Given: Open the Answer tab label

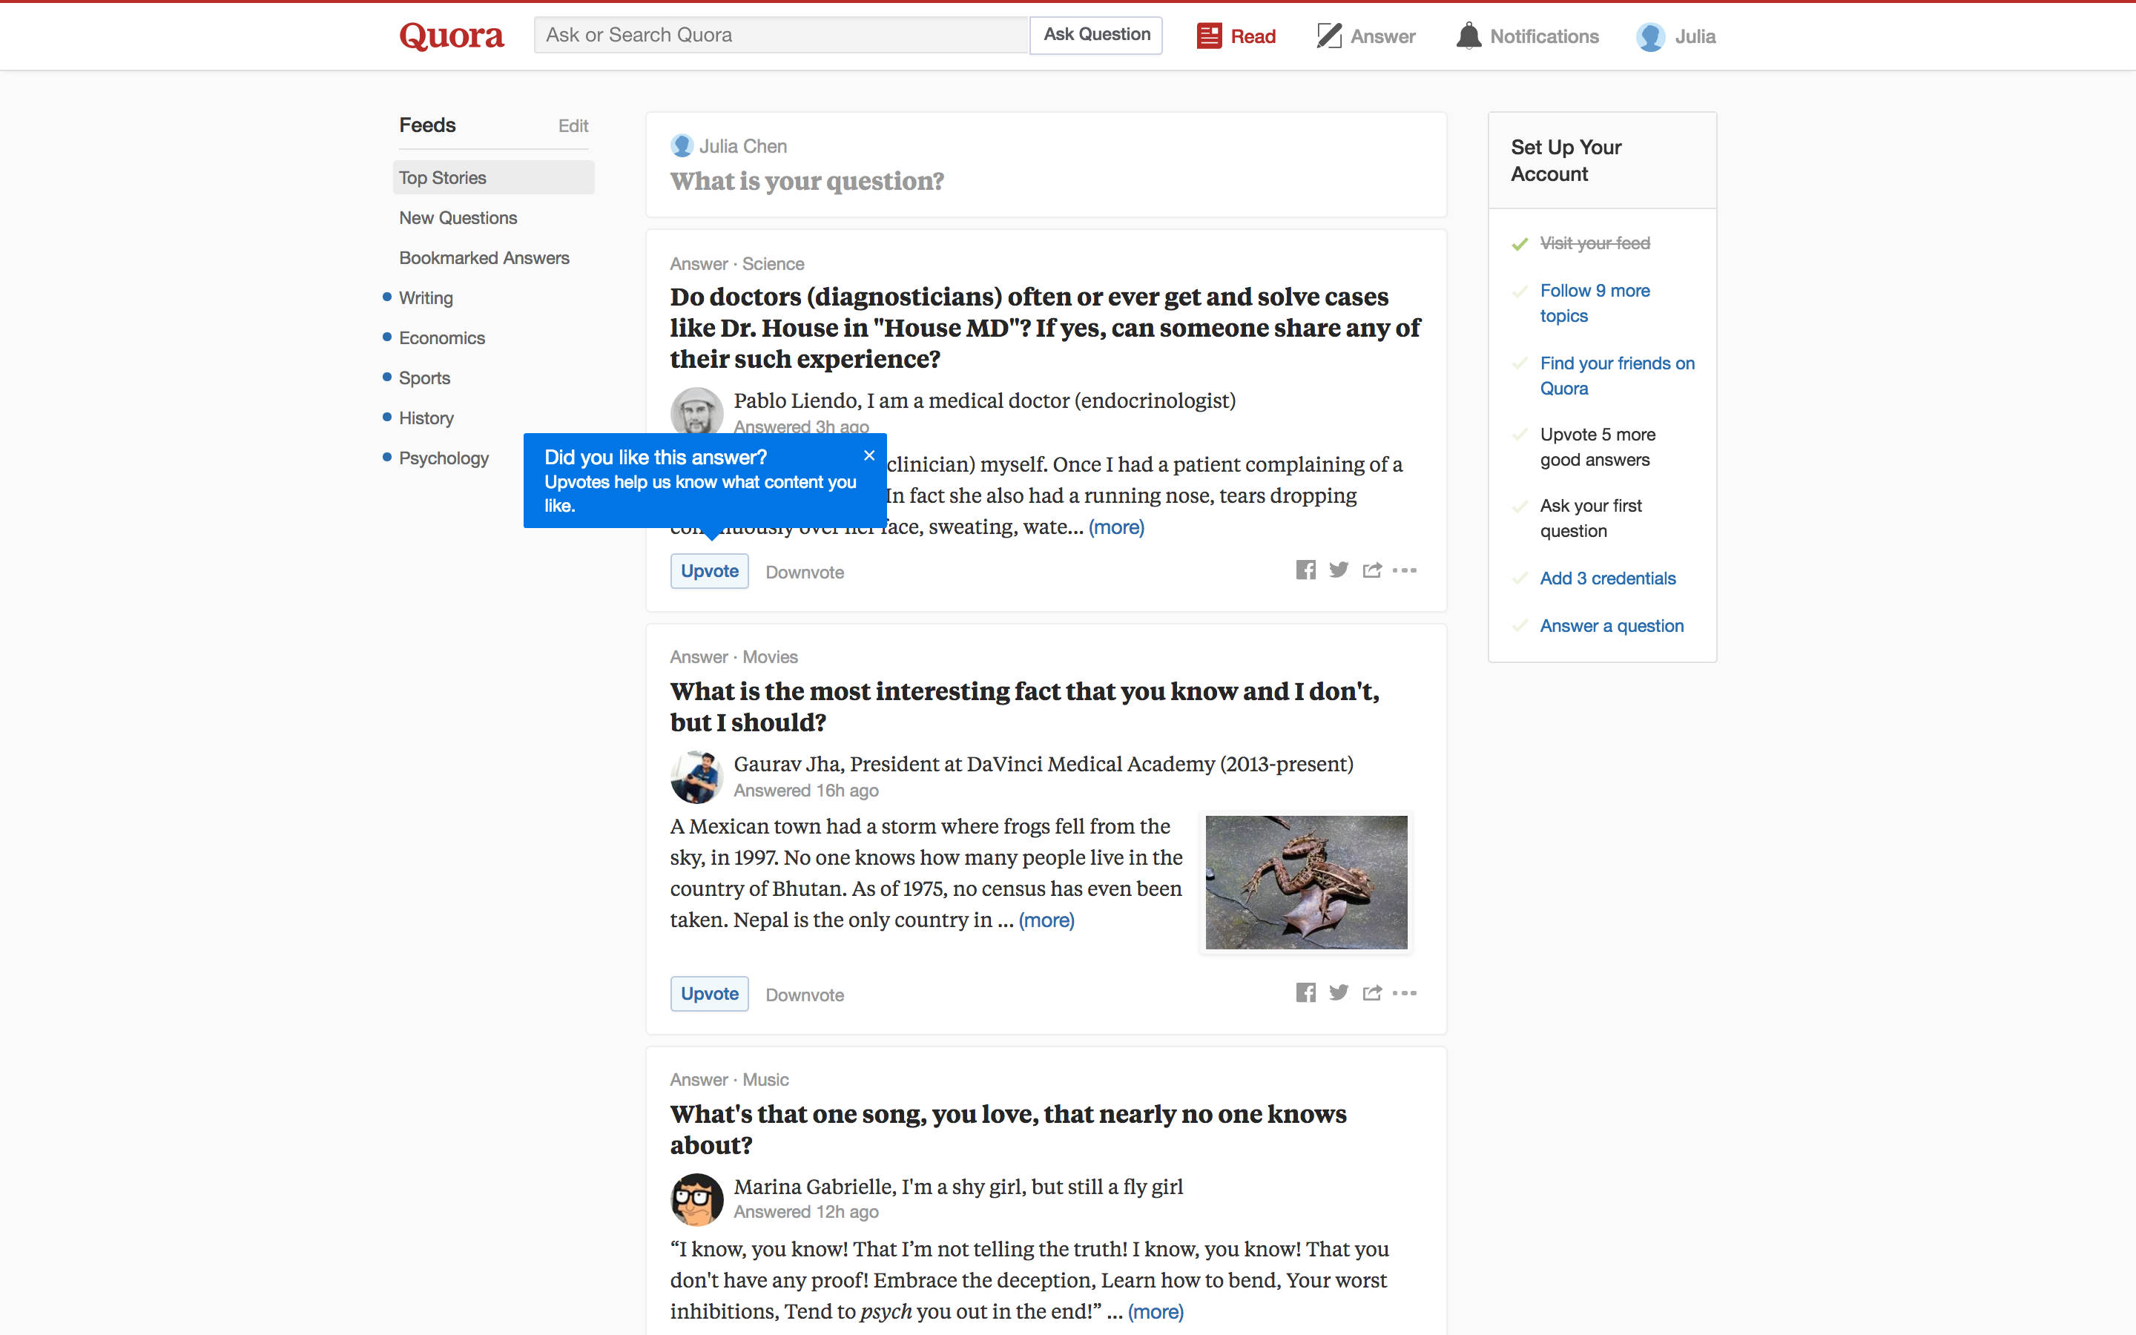Looking at the screenshot, I should pyautogui.click(x=1383, y=36).
